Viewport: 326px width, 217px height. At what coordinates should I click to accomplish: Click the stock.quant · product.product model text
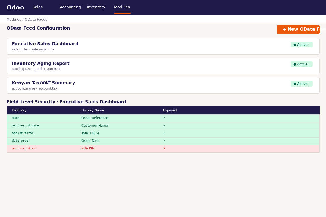click(x=36, y=69)
